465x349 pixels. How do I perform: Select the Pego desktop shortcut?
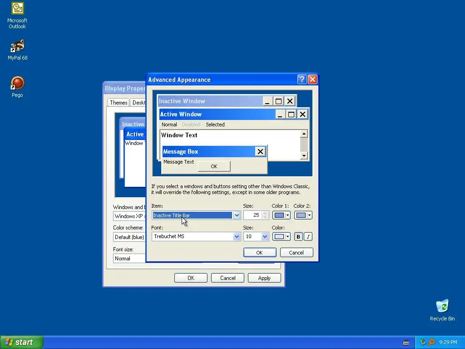(17, 87)
